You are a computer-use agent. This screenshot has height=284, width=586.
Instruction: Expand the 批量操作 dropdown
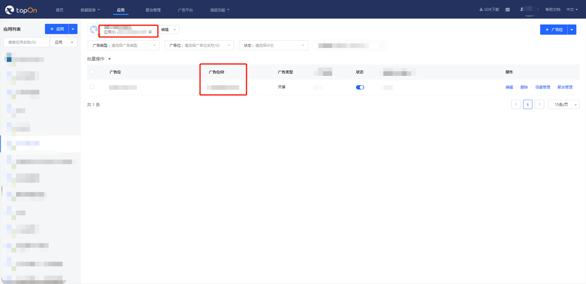(x=99, y=59)
